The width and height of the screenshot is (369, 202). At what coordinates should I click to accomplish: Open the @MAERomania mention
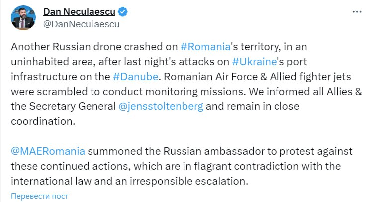click(x=47, y=151)
